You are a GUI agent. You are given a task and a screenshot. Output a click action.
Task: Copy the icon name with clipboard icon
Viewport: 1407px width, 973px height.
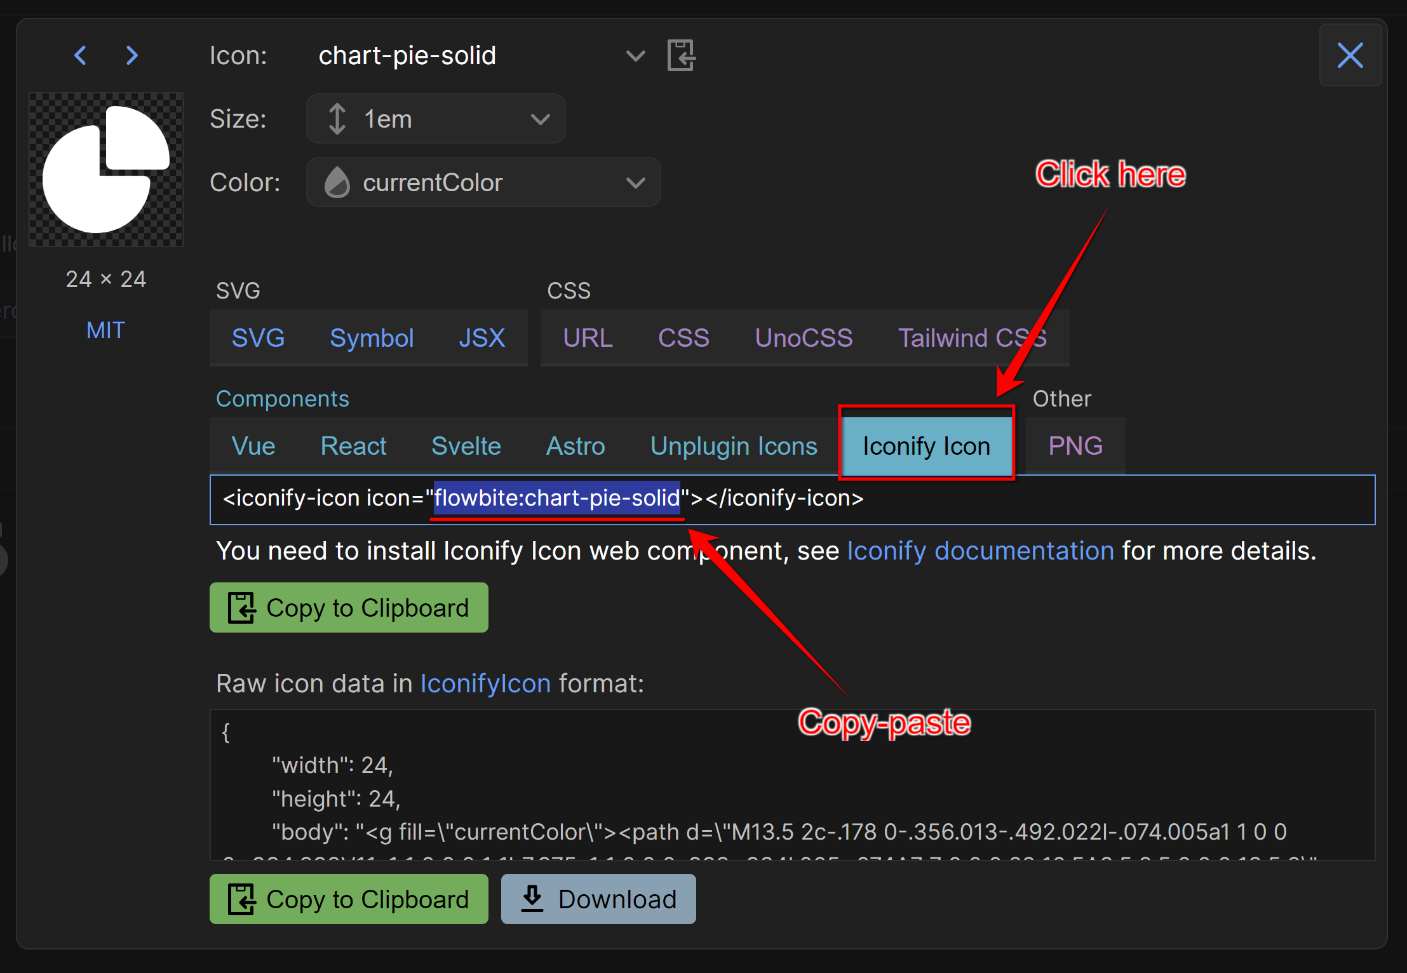[x=681, y=55]
